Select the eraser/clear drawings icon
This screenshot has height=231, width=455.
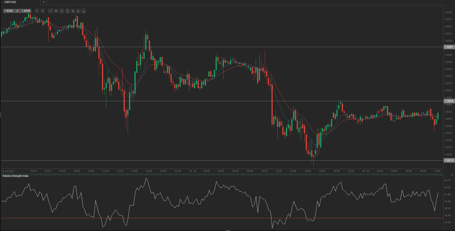(84, 11)
